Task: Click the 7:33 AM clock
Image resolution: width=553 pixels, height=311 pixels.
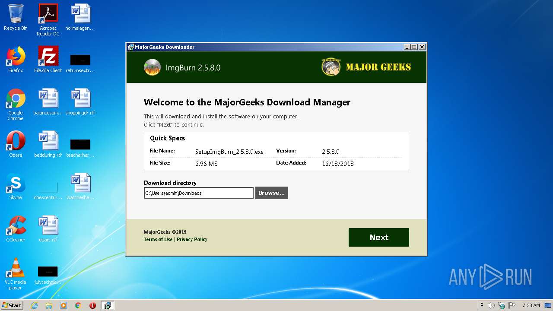Action: (531, 305)
